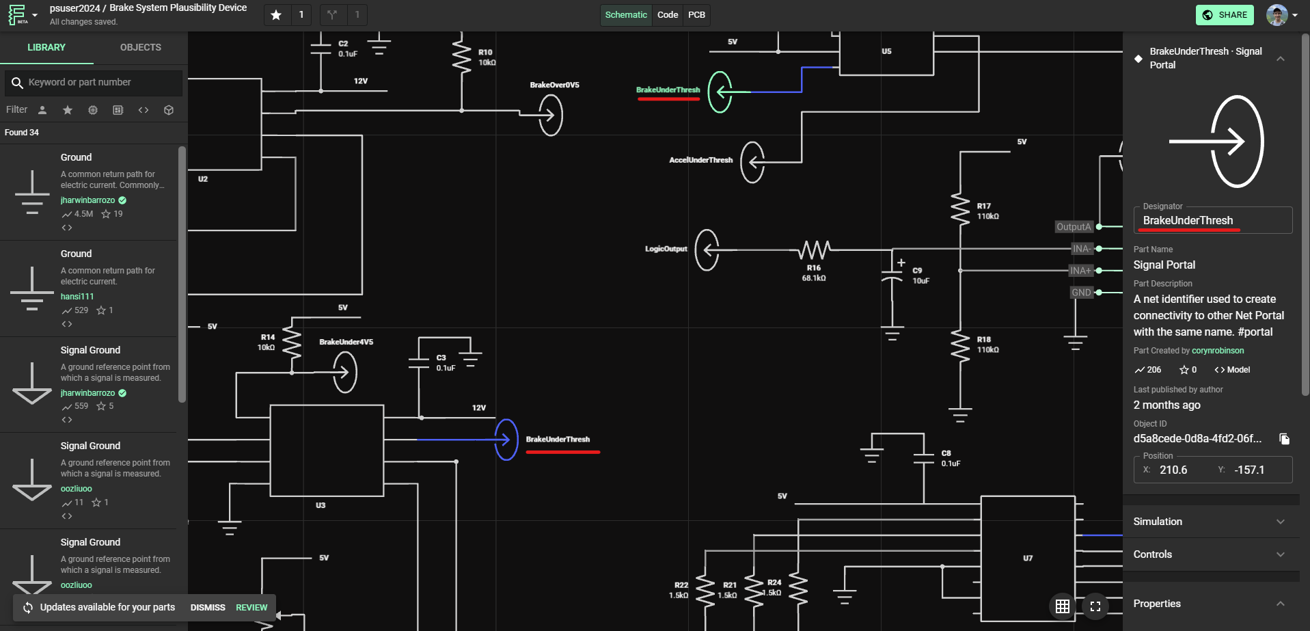Open the user avatar account menu

(1282, 15)
